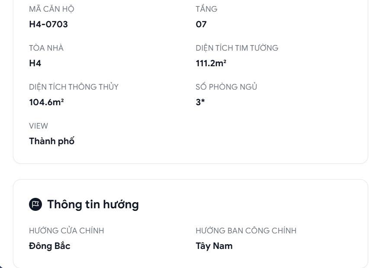Click the TẦNG label
Viewport: 369px width, 268px height.
click(206, 9)
